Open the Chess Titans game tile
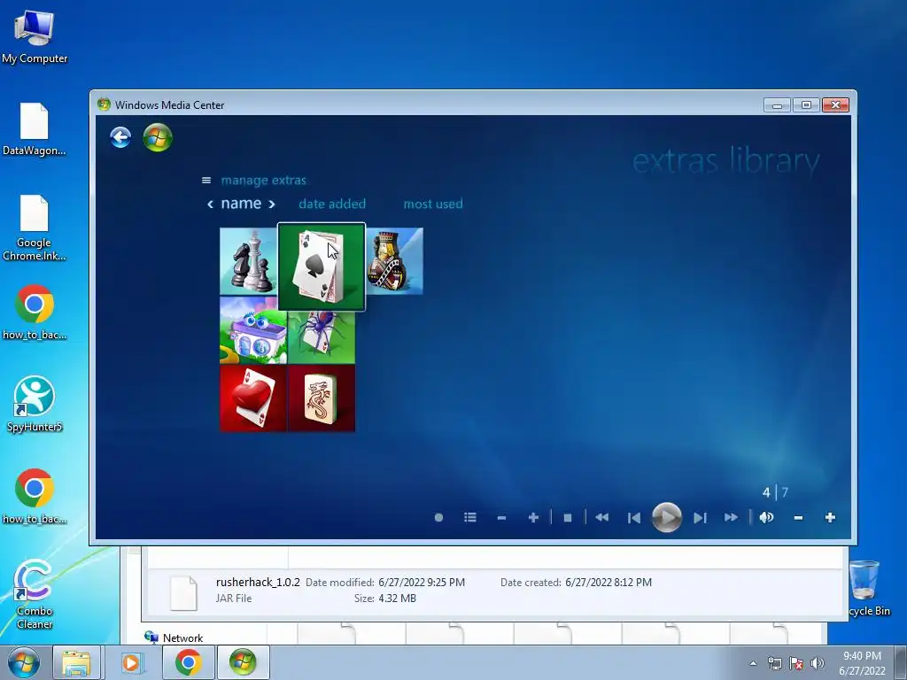The width and height of the screenshot is (907, 680). pyautogui.click(x=249, y=261)
